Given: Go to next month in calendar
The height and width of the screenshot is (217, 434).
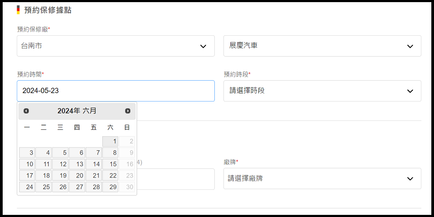Looking at the screenshot, I should coord(128,111).
